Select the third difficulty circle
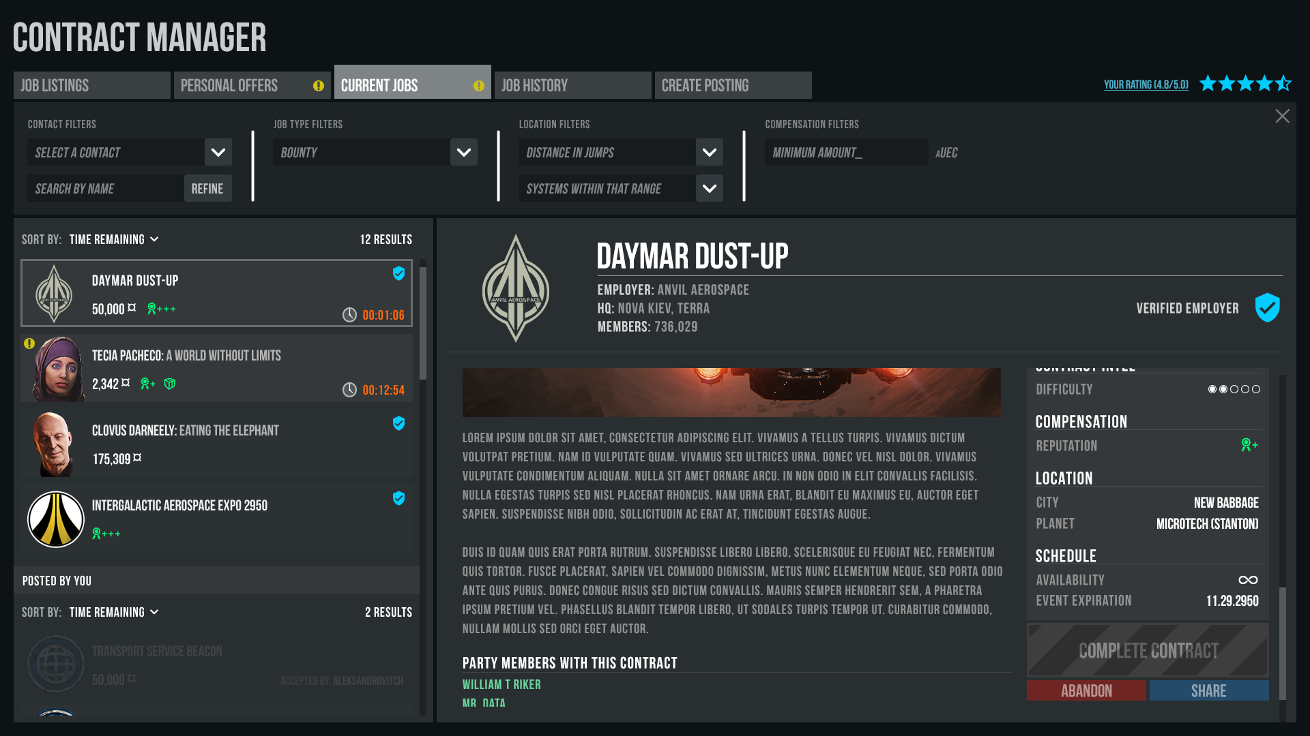Viewport: 1310px width, 736px height. [1234, 389]
